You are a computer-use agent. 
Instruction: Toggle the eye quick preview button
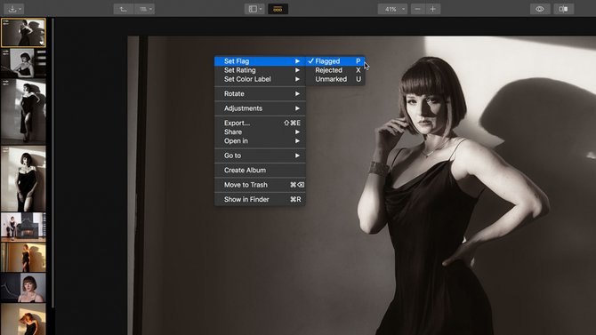click(540, 9)
